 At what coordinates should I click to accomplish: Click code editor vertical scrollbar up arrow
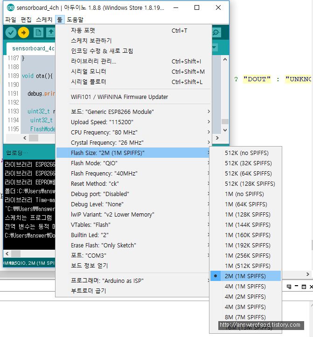click(x=225, y=59)
